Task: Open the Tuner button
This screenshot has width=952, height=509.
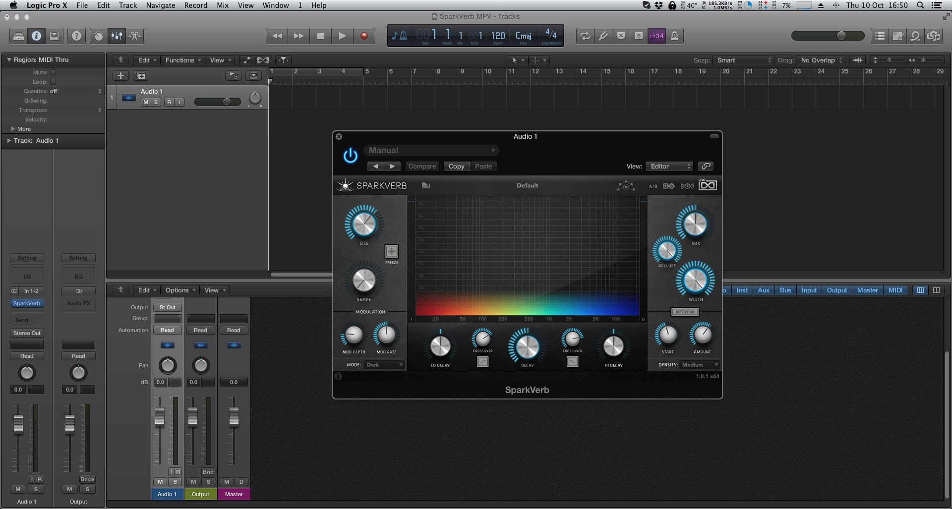Action: [x=603, y=36]
